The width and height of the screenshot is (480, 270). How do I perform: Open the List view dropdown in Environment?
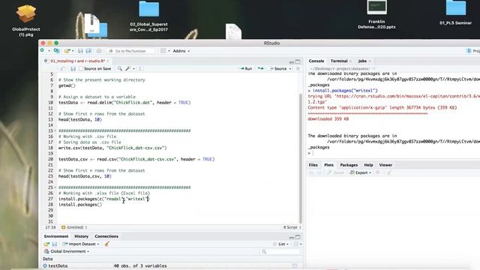pyautogui.click(x=280, y=244)
